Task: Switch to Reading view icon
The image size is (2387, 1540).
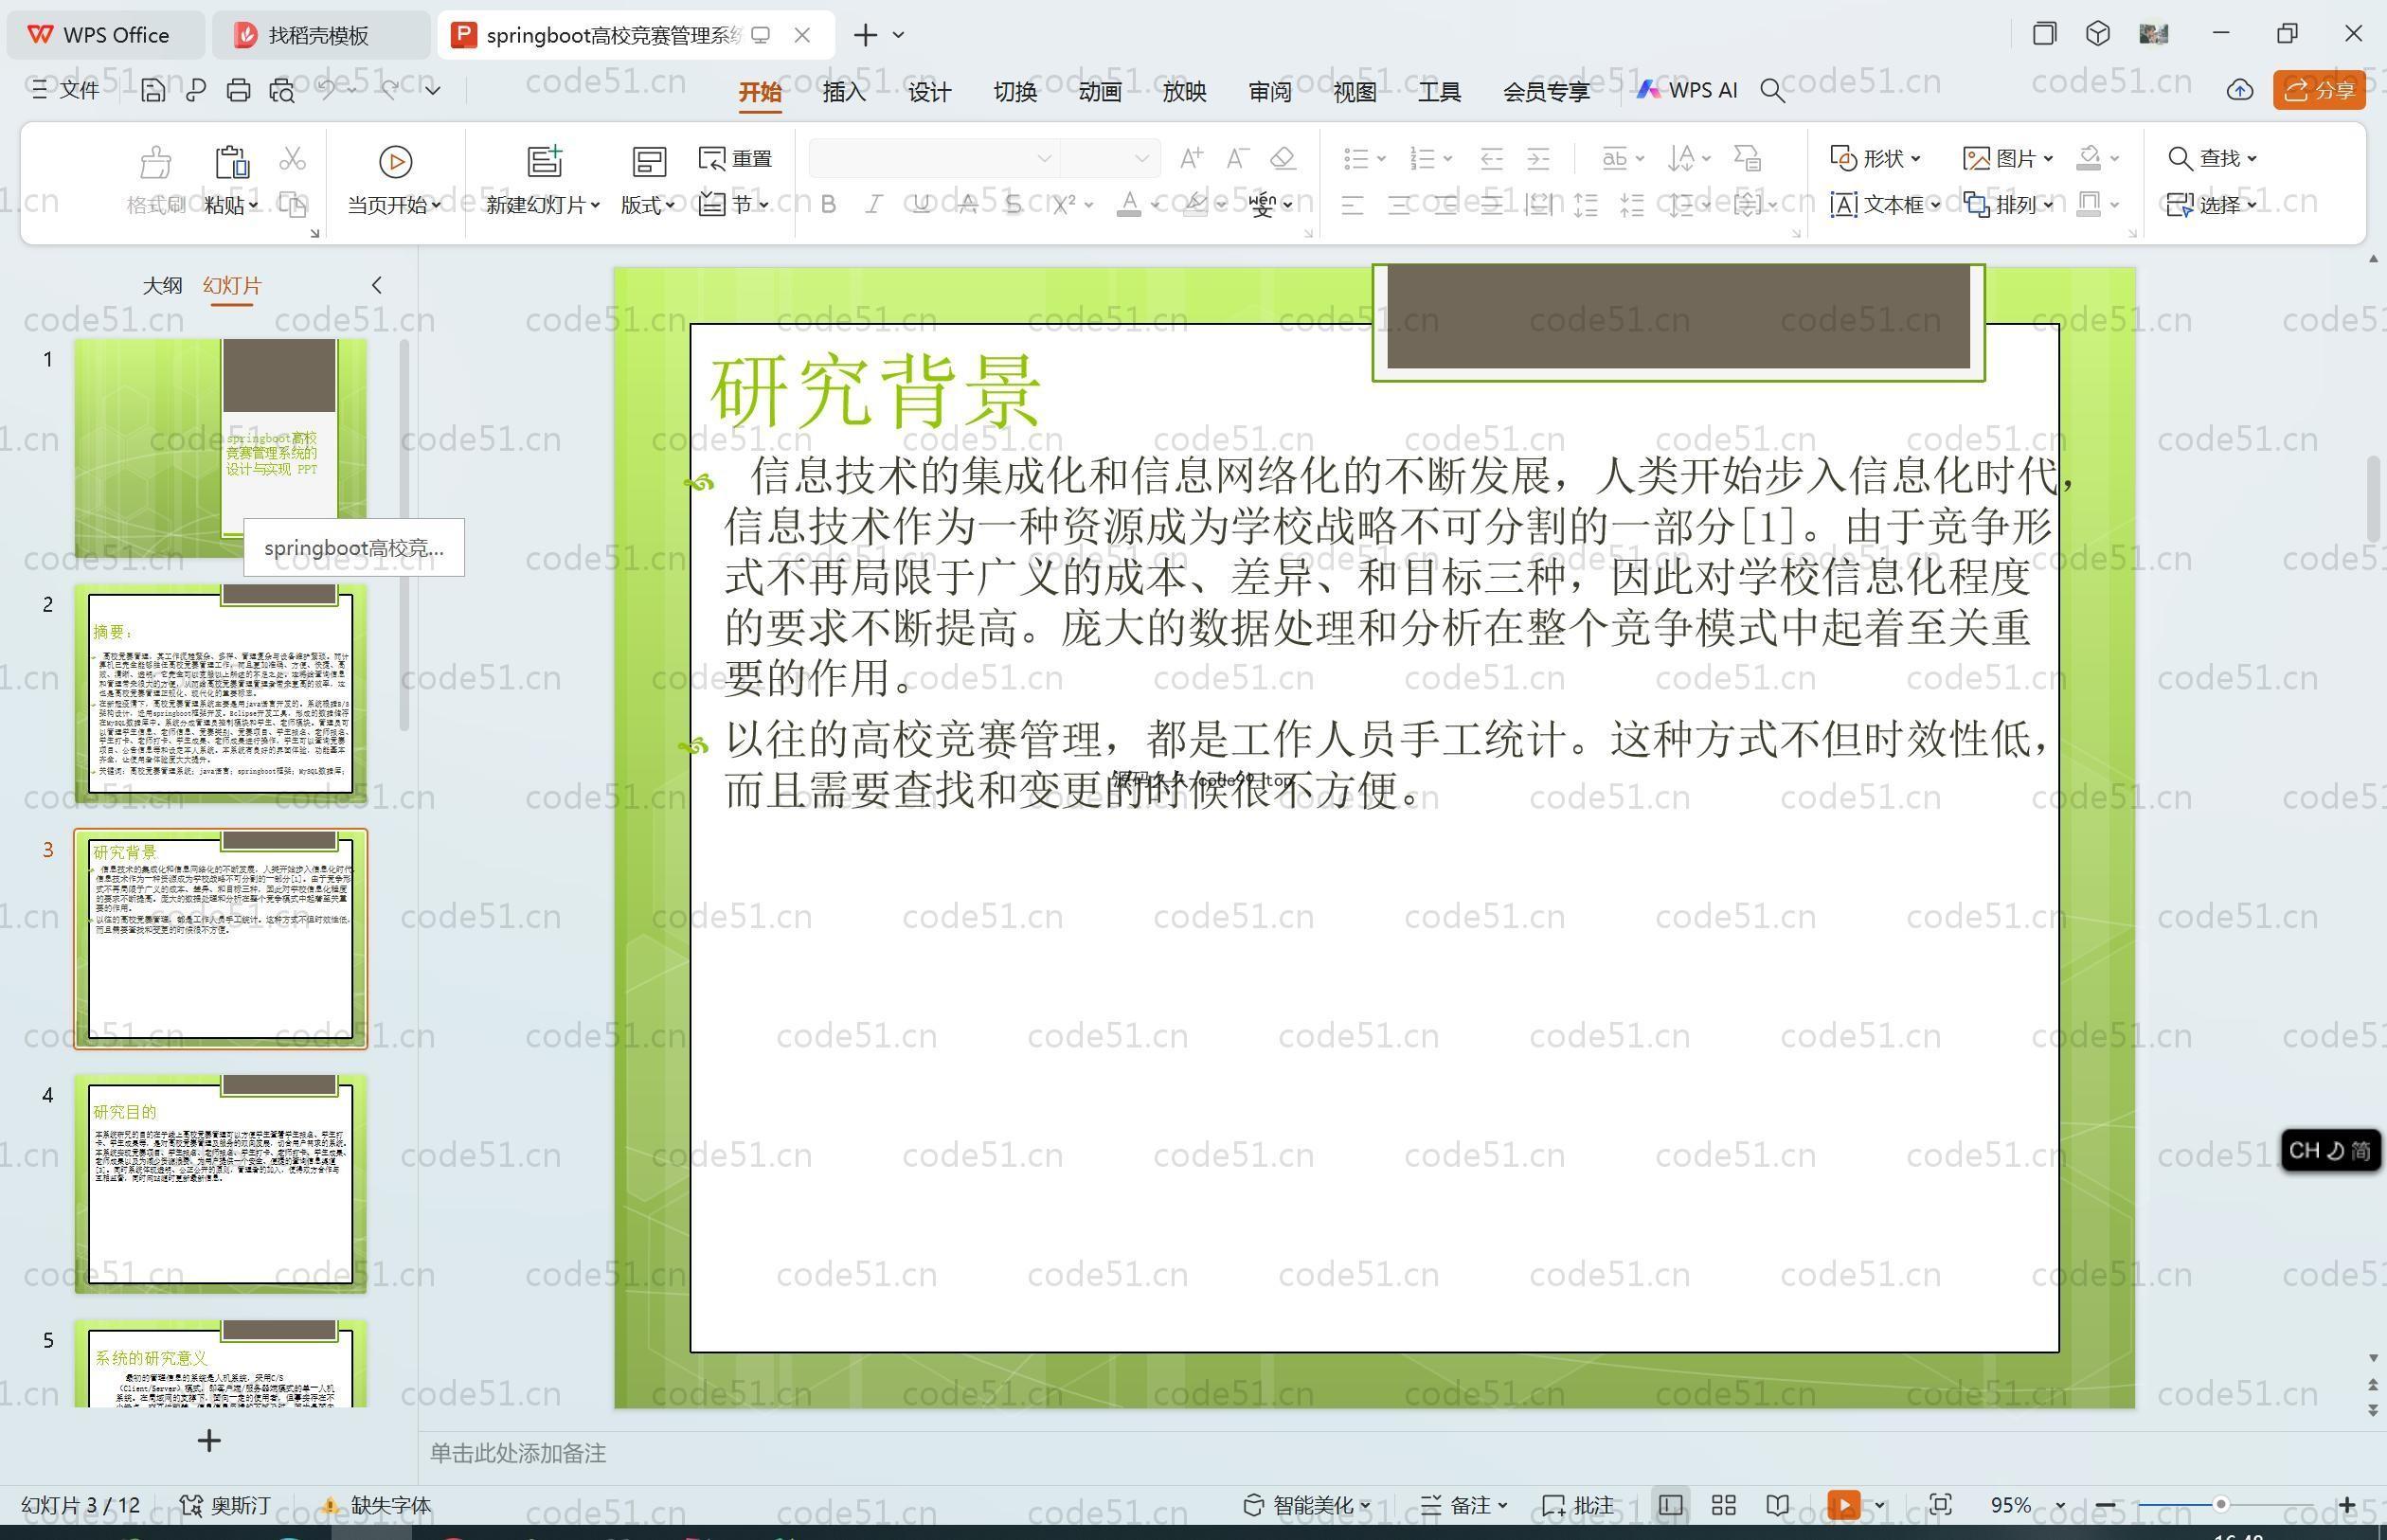Action: click(x=1778, y=1505)
